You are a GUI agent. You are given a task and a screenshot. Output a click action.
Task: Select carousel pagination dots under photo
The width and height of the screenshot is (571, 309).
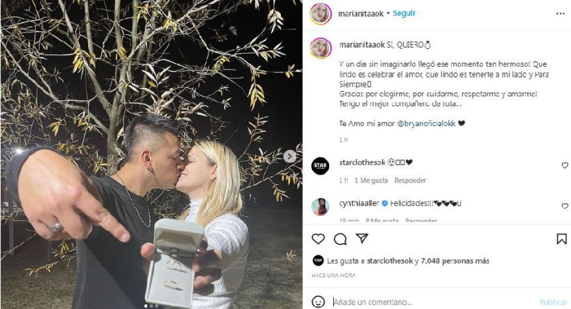pyautogui.click(x=151, y=306)
